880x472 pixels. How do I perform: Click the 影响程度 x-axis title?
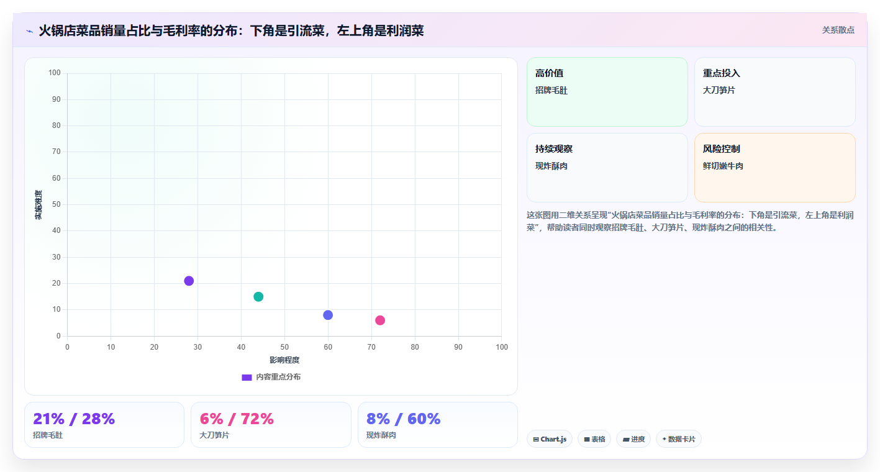[284, 360]
